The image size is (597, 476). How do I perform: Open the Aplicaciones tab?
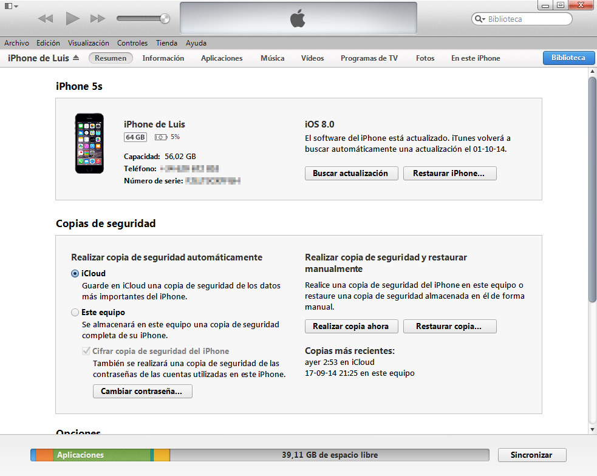(222, 58)
